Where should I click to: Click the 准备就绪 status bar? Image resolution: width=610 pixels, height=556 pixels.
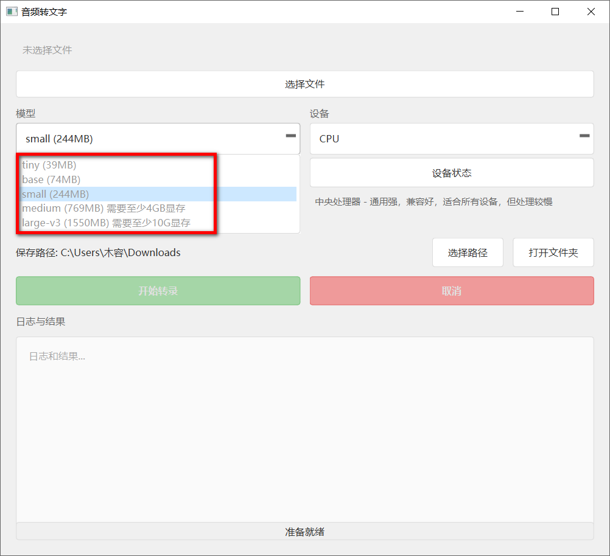pos(304,531)
